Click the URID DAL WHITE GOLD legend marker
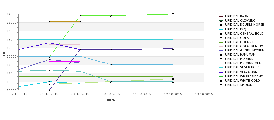Screen dimensions: 274x120 (x=221, y=81)
